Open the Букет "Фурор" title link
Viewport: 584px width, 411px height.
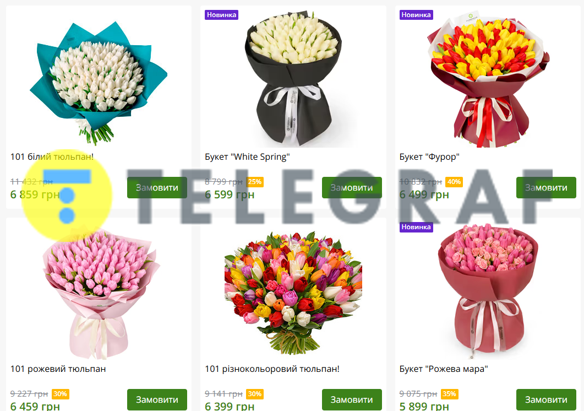click(429, 156)
